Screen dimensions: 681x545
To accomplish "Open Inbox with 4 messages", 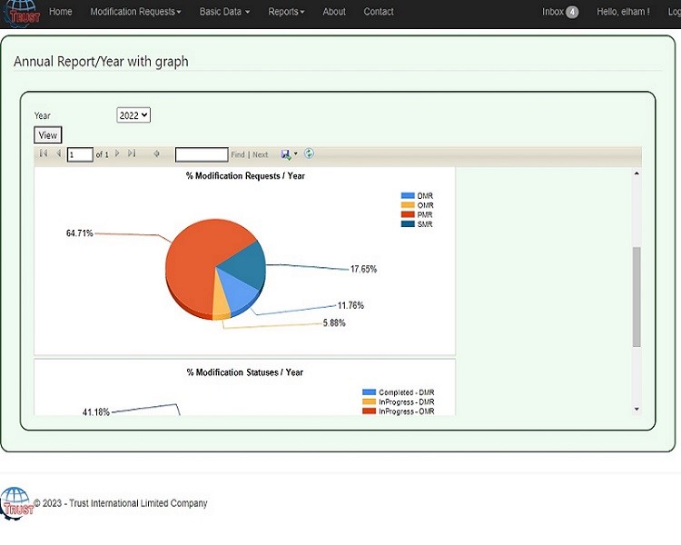I will (x=560, y=12).
